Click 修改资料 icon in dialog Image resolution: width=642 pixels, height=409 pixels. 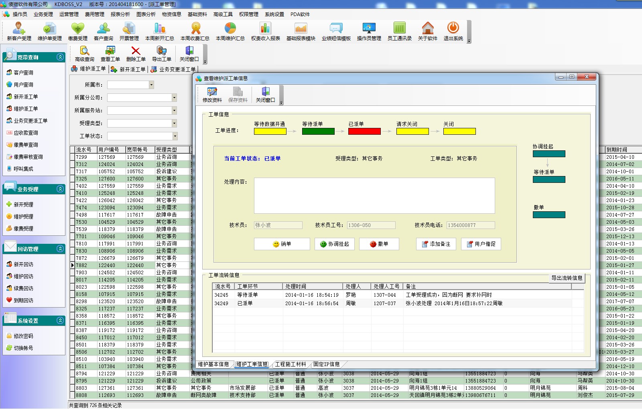coord(212,95)
